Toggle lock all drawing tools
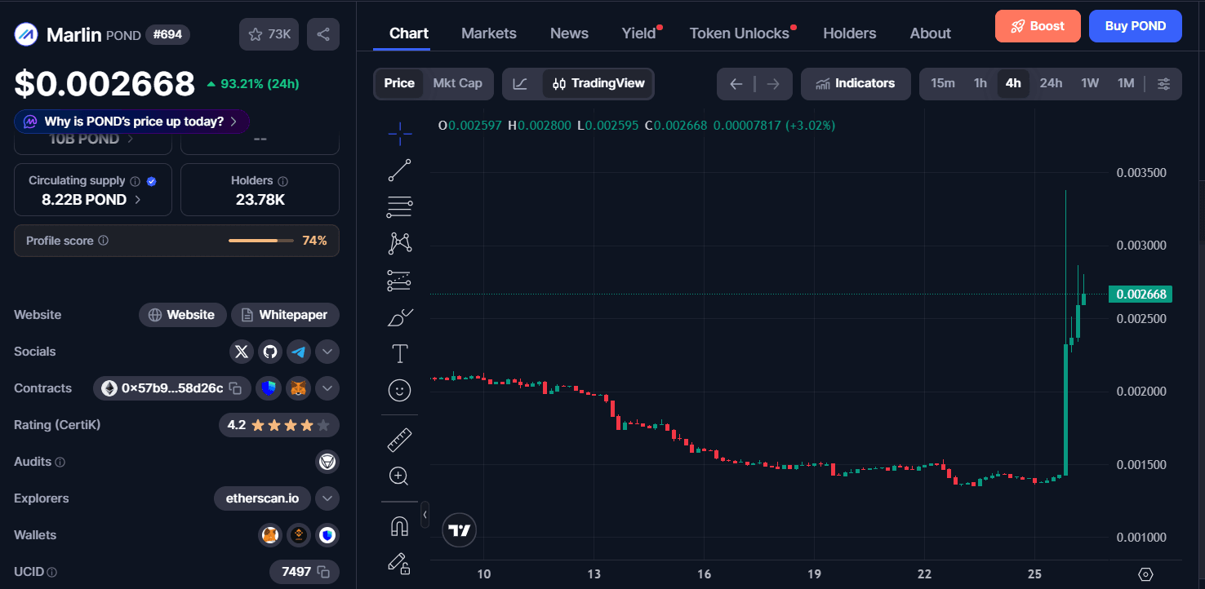Viewport: 1205px width, 589px height. 399,563
